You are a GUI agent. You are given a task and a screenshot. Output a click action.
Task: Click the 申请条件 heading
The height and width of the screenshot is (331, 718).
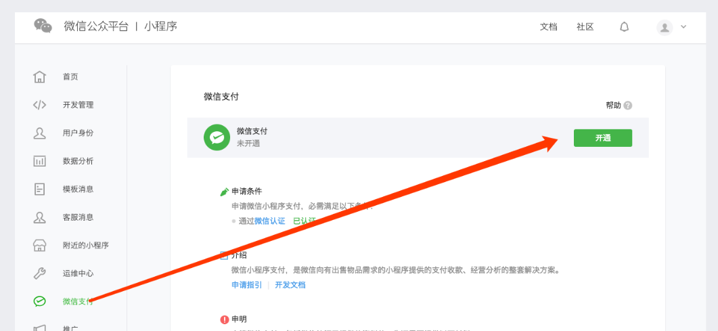coord(247,192)
